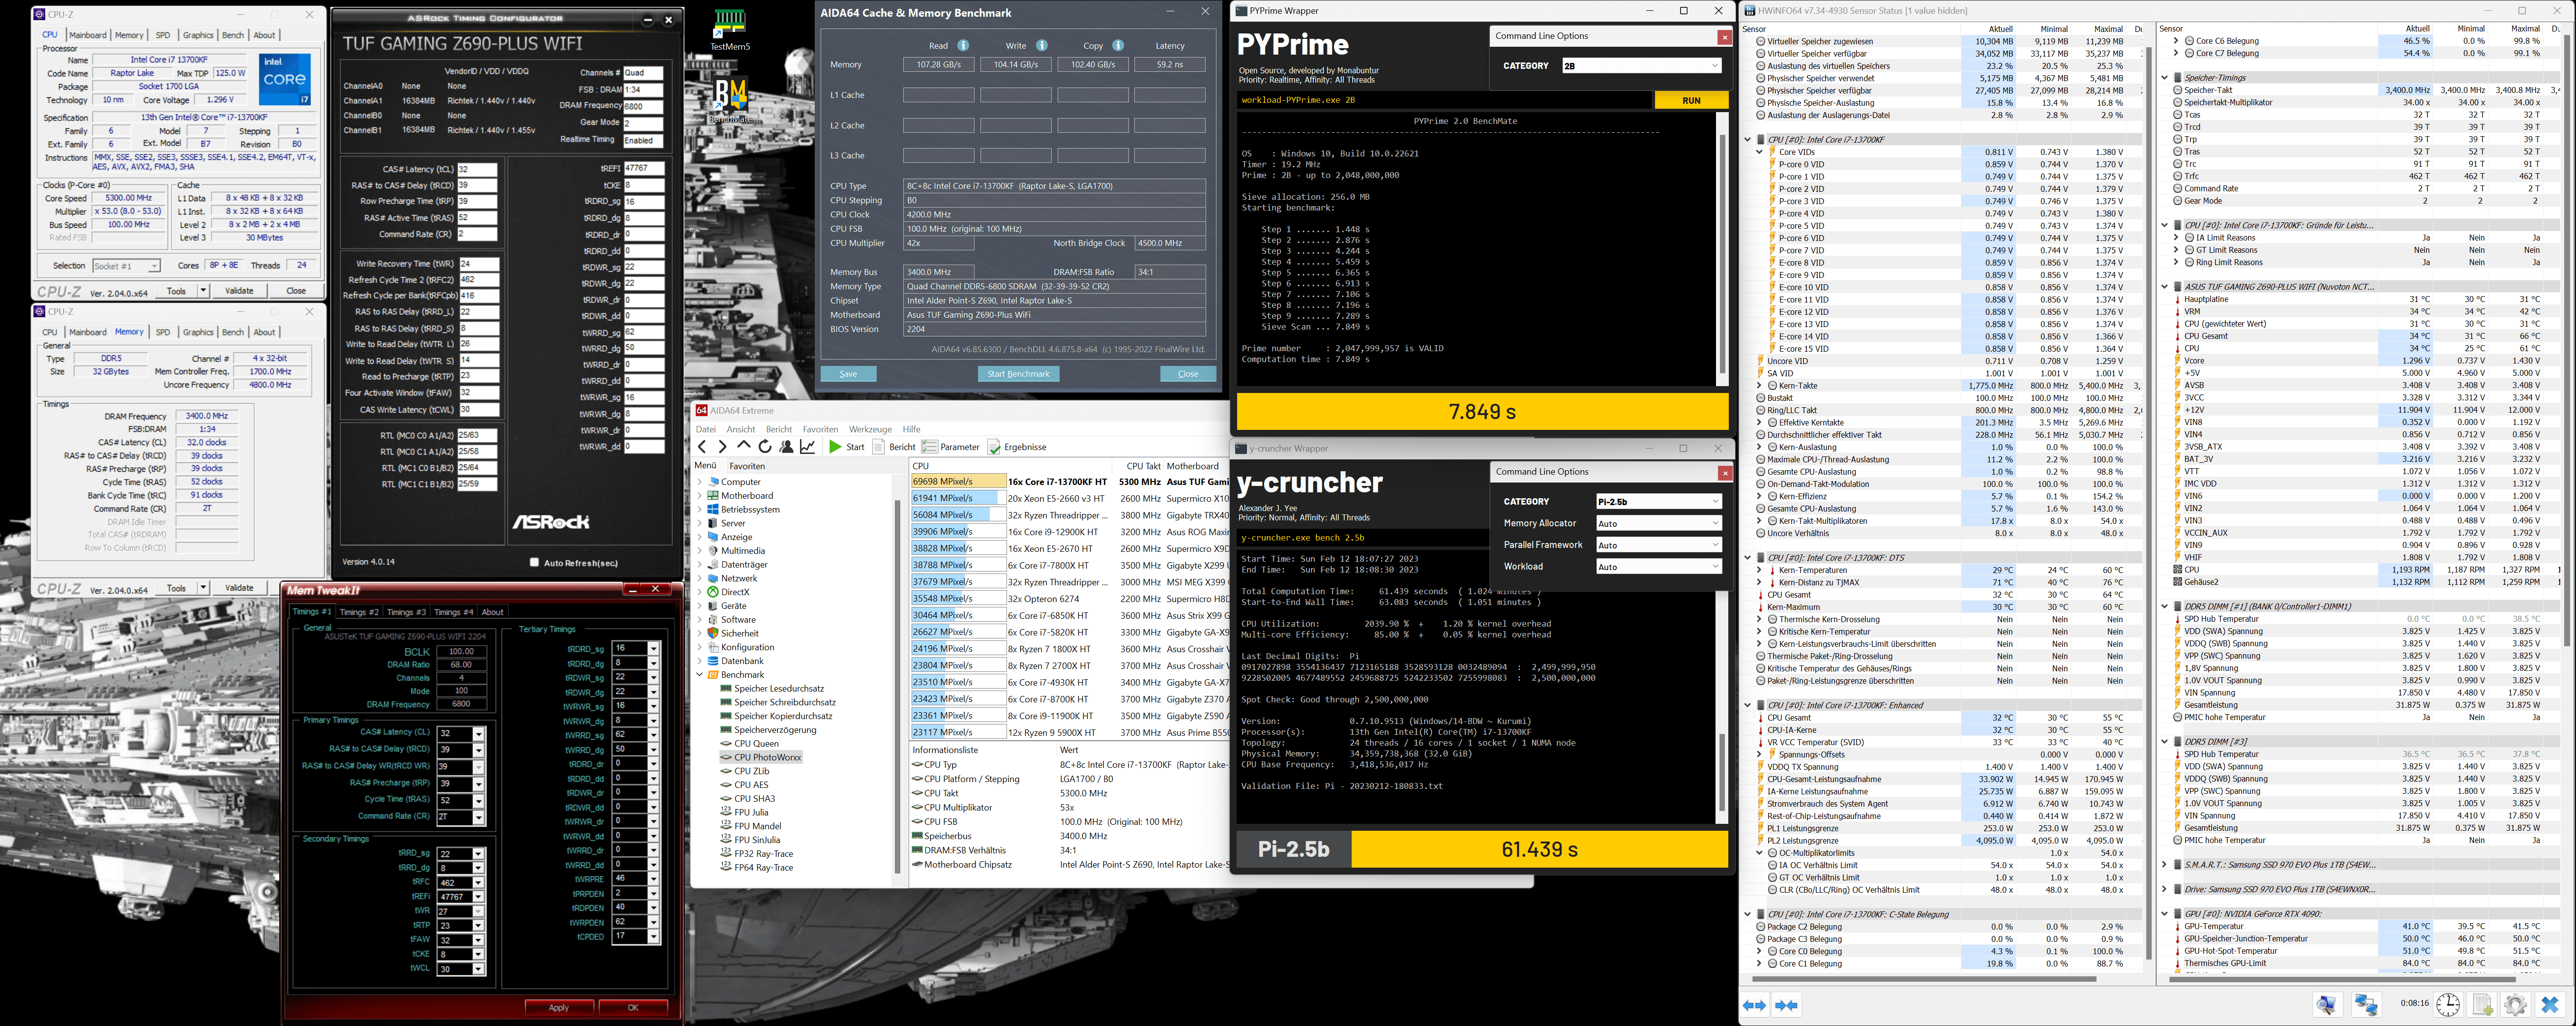Open Werkzeuge menu in AIDA64 Extreme
This screenshot has height=1026, width=2576.
click(870, 429)
